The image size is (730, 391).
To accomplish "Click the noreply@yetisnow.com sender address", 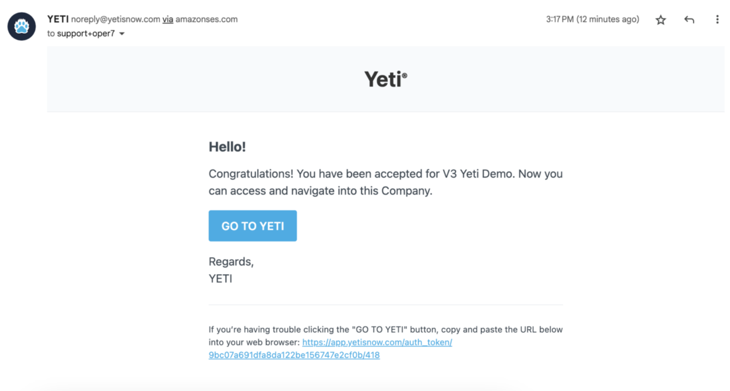I will (115, 19).
